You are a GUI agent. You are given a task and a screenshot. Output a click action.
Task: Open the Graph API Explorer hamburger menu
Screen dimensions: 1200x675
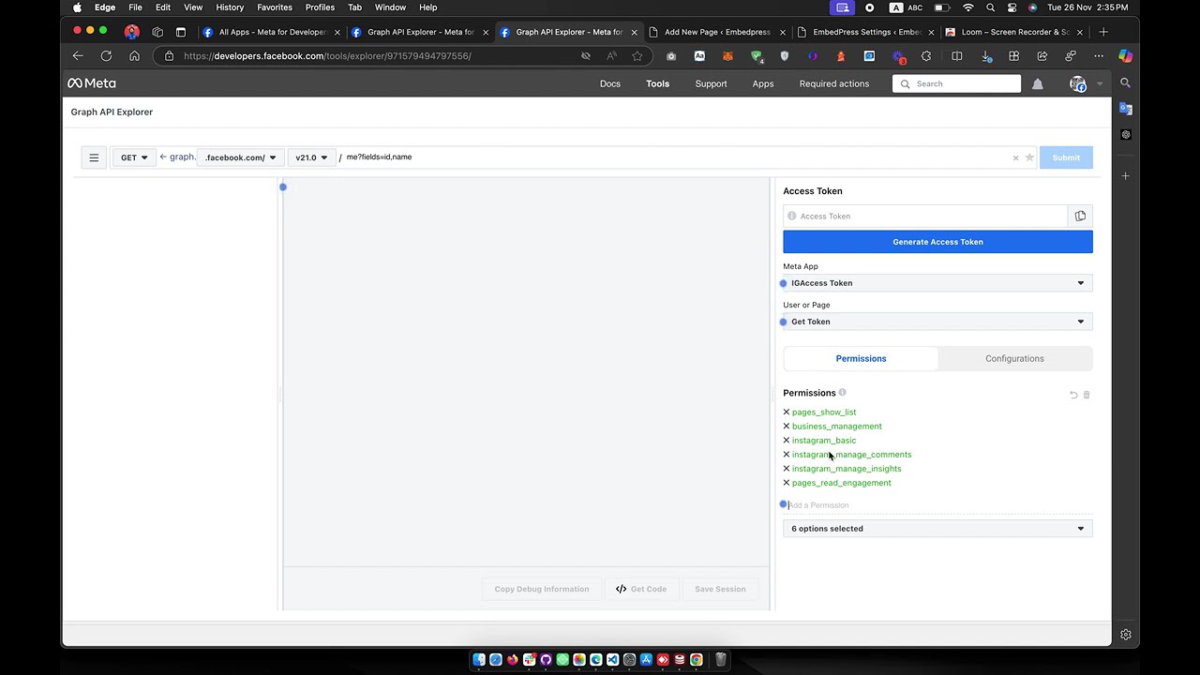(94, 157)
